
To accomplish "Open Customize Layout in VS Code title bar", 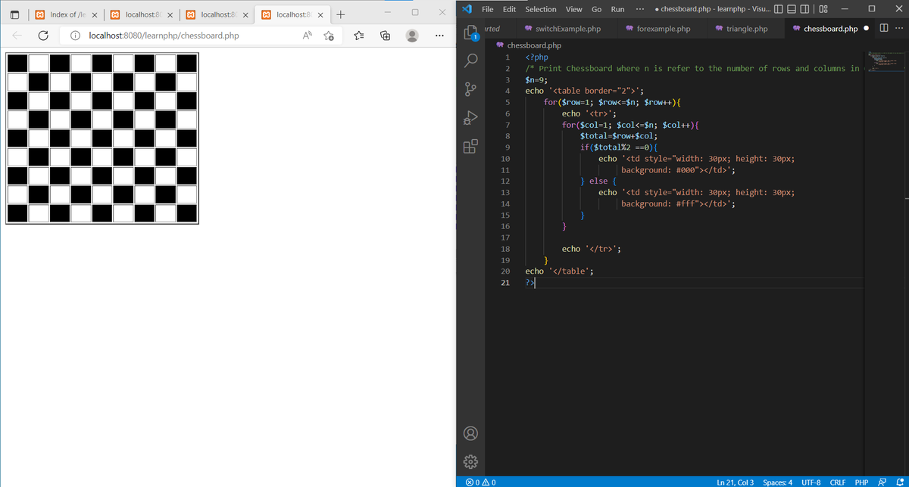I will [823, 9].
